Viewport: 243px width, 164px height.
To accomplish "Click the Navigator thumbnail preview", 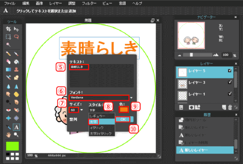I will 191,35.
